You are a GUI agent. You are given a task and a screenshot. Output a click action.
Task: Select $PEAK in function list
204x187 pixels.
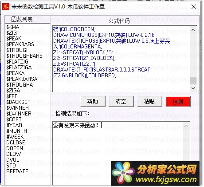pyautogui.click(x=14, y=39)
